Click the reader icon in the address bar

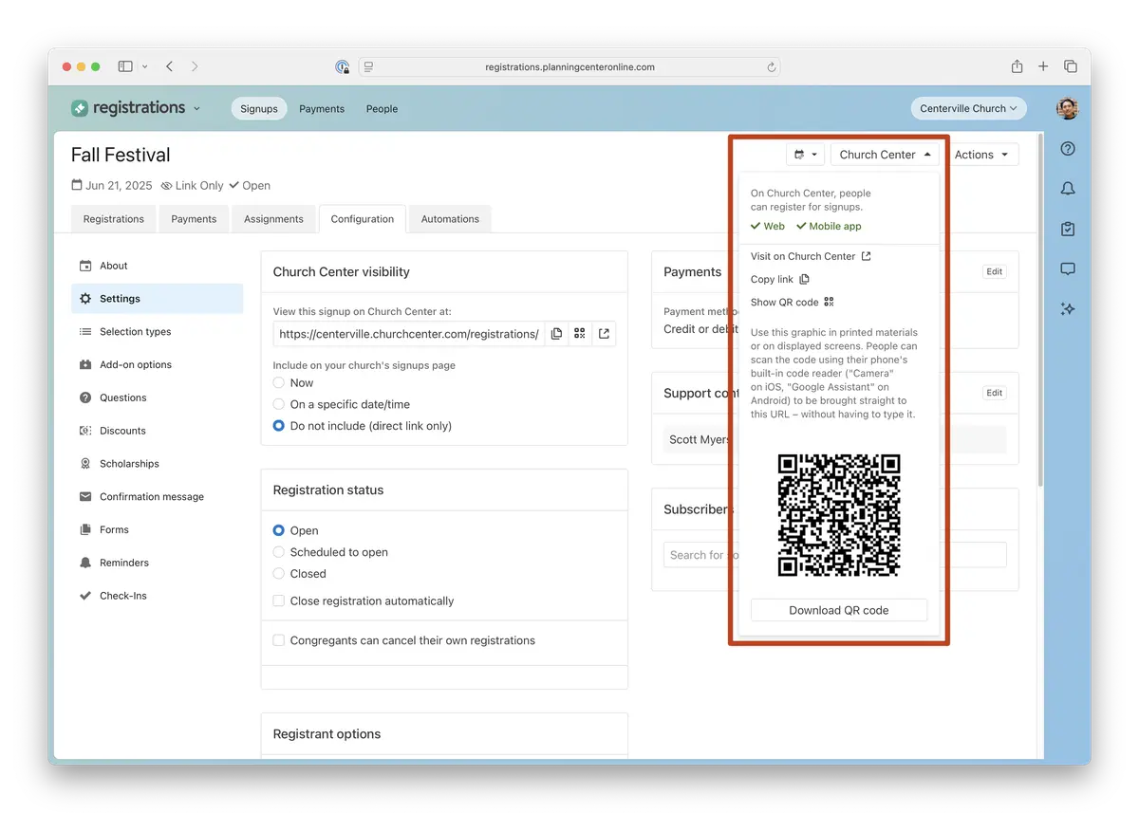(369, 67)
